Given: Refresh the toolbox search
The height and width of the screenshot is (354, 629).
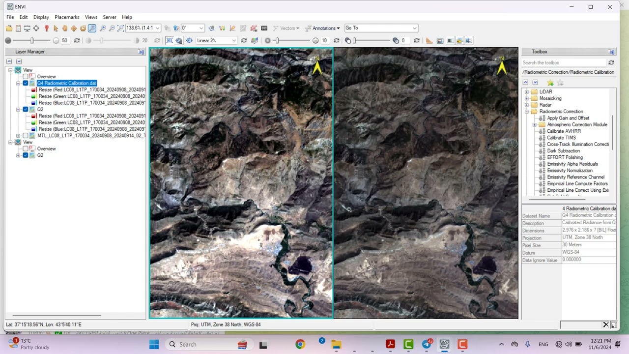Looking at the screenshot, I should (x=611, y=63).
